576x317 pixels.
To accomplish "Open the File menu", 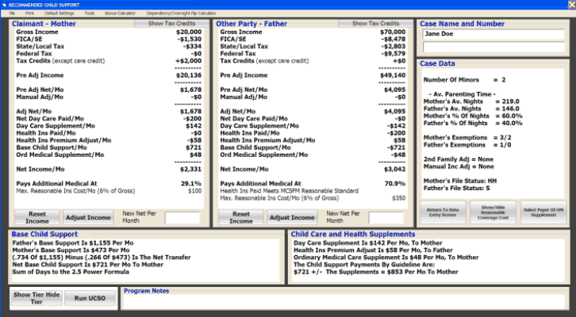I will click(12, 13).
